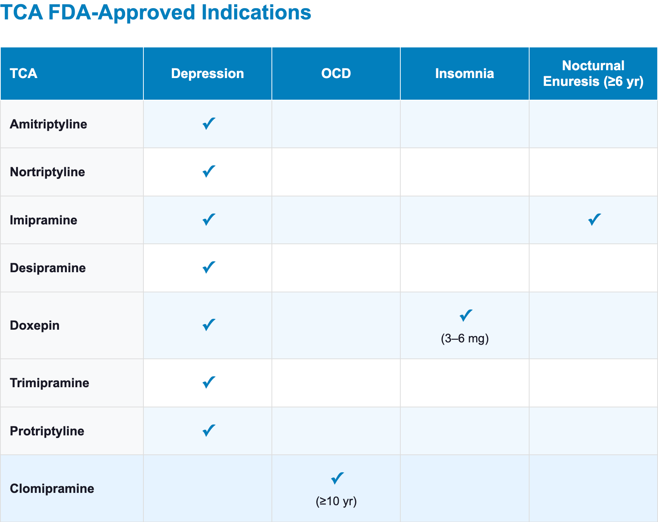This screenshot has width=658, height=522.
Task: Click the Trimipramine depression checkmark
Action: tap(208, 382)
